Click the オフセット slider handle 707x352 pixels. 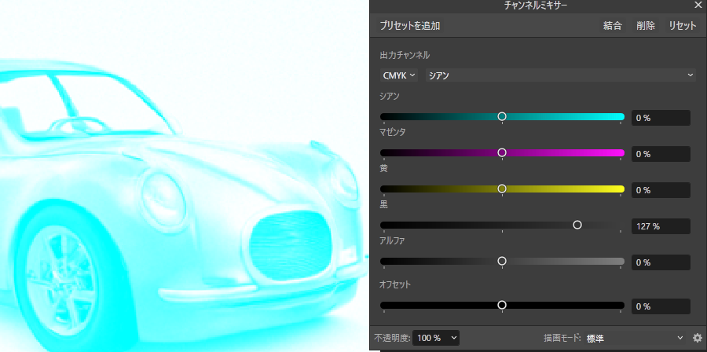[x=502, y=305]
